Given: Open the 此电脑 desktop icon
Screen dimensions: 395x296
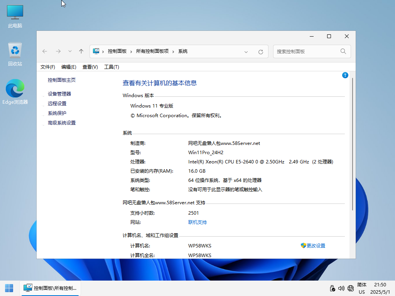Looking at the screenshot, I should coord(15,16).
